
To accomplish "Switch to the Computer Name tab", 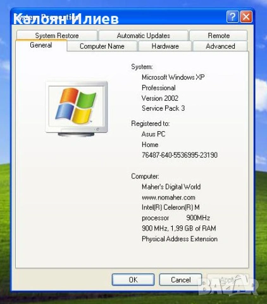I will 102,46.
